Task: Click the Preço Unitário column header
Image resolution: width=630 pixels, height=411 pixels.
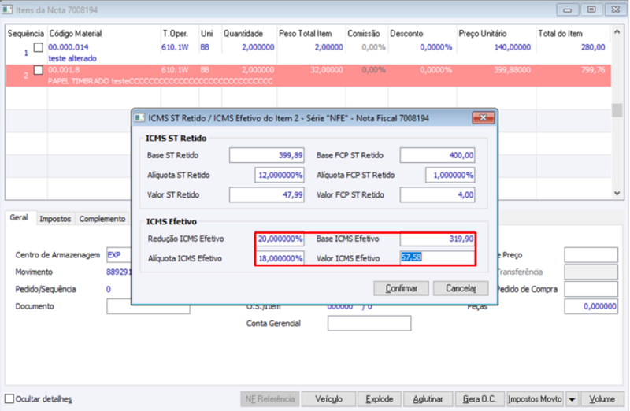Action: tap(483, 34)
